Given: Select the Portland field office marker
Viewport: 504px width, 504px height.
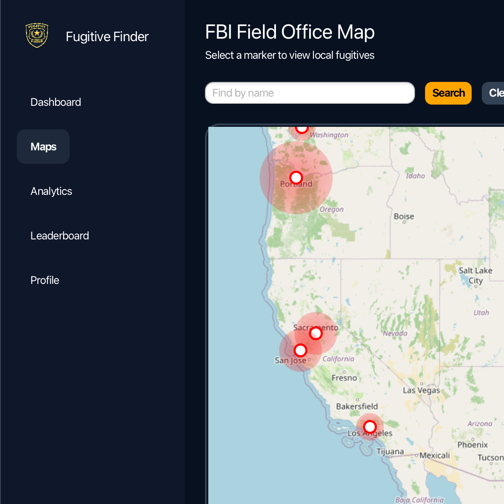Looking at the screenshot, I should [x=296, y=178].
